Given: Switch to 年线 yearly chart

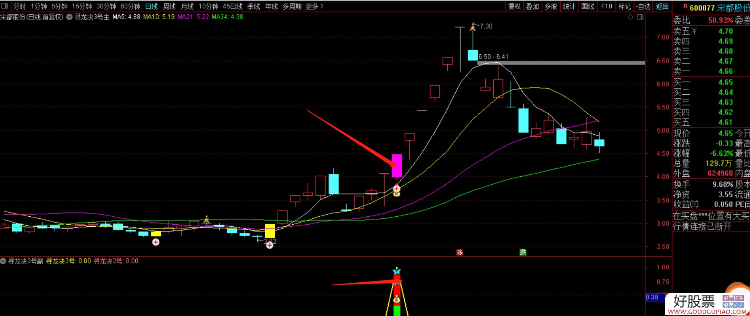Looking at the screenshot, I should [x=272, y=6].
